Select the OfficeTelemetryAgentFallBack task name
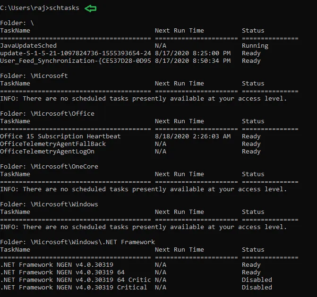The height and width of the screenshot is (297, 317). [x=53, y=144]
